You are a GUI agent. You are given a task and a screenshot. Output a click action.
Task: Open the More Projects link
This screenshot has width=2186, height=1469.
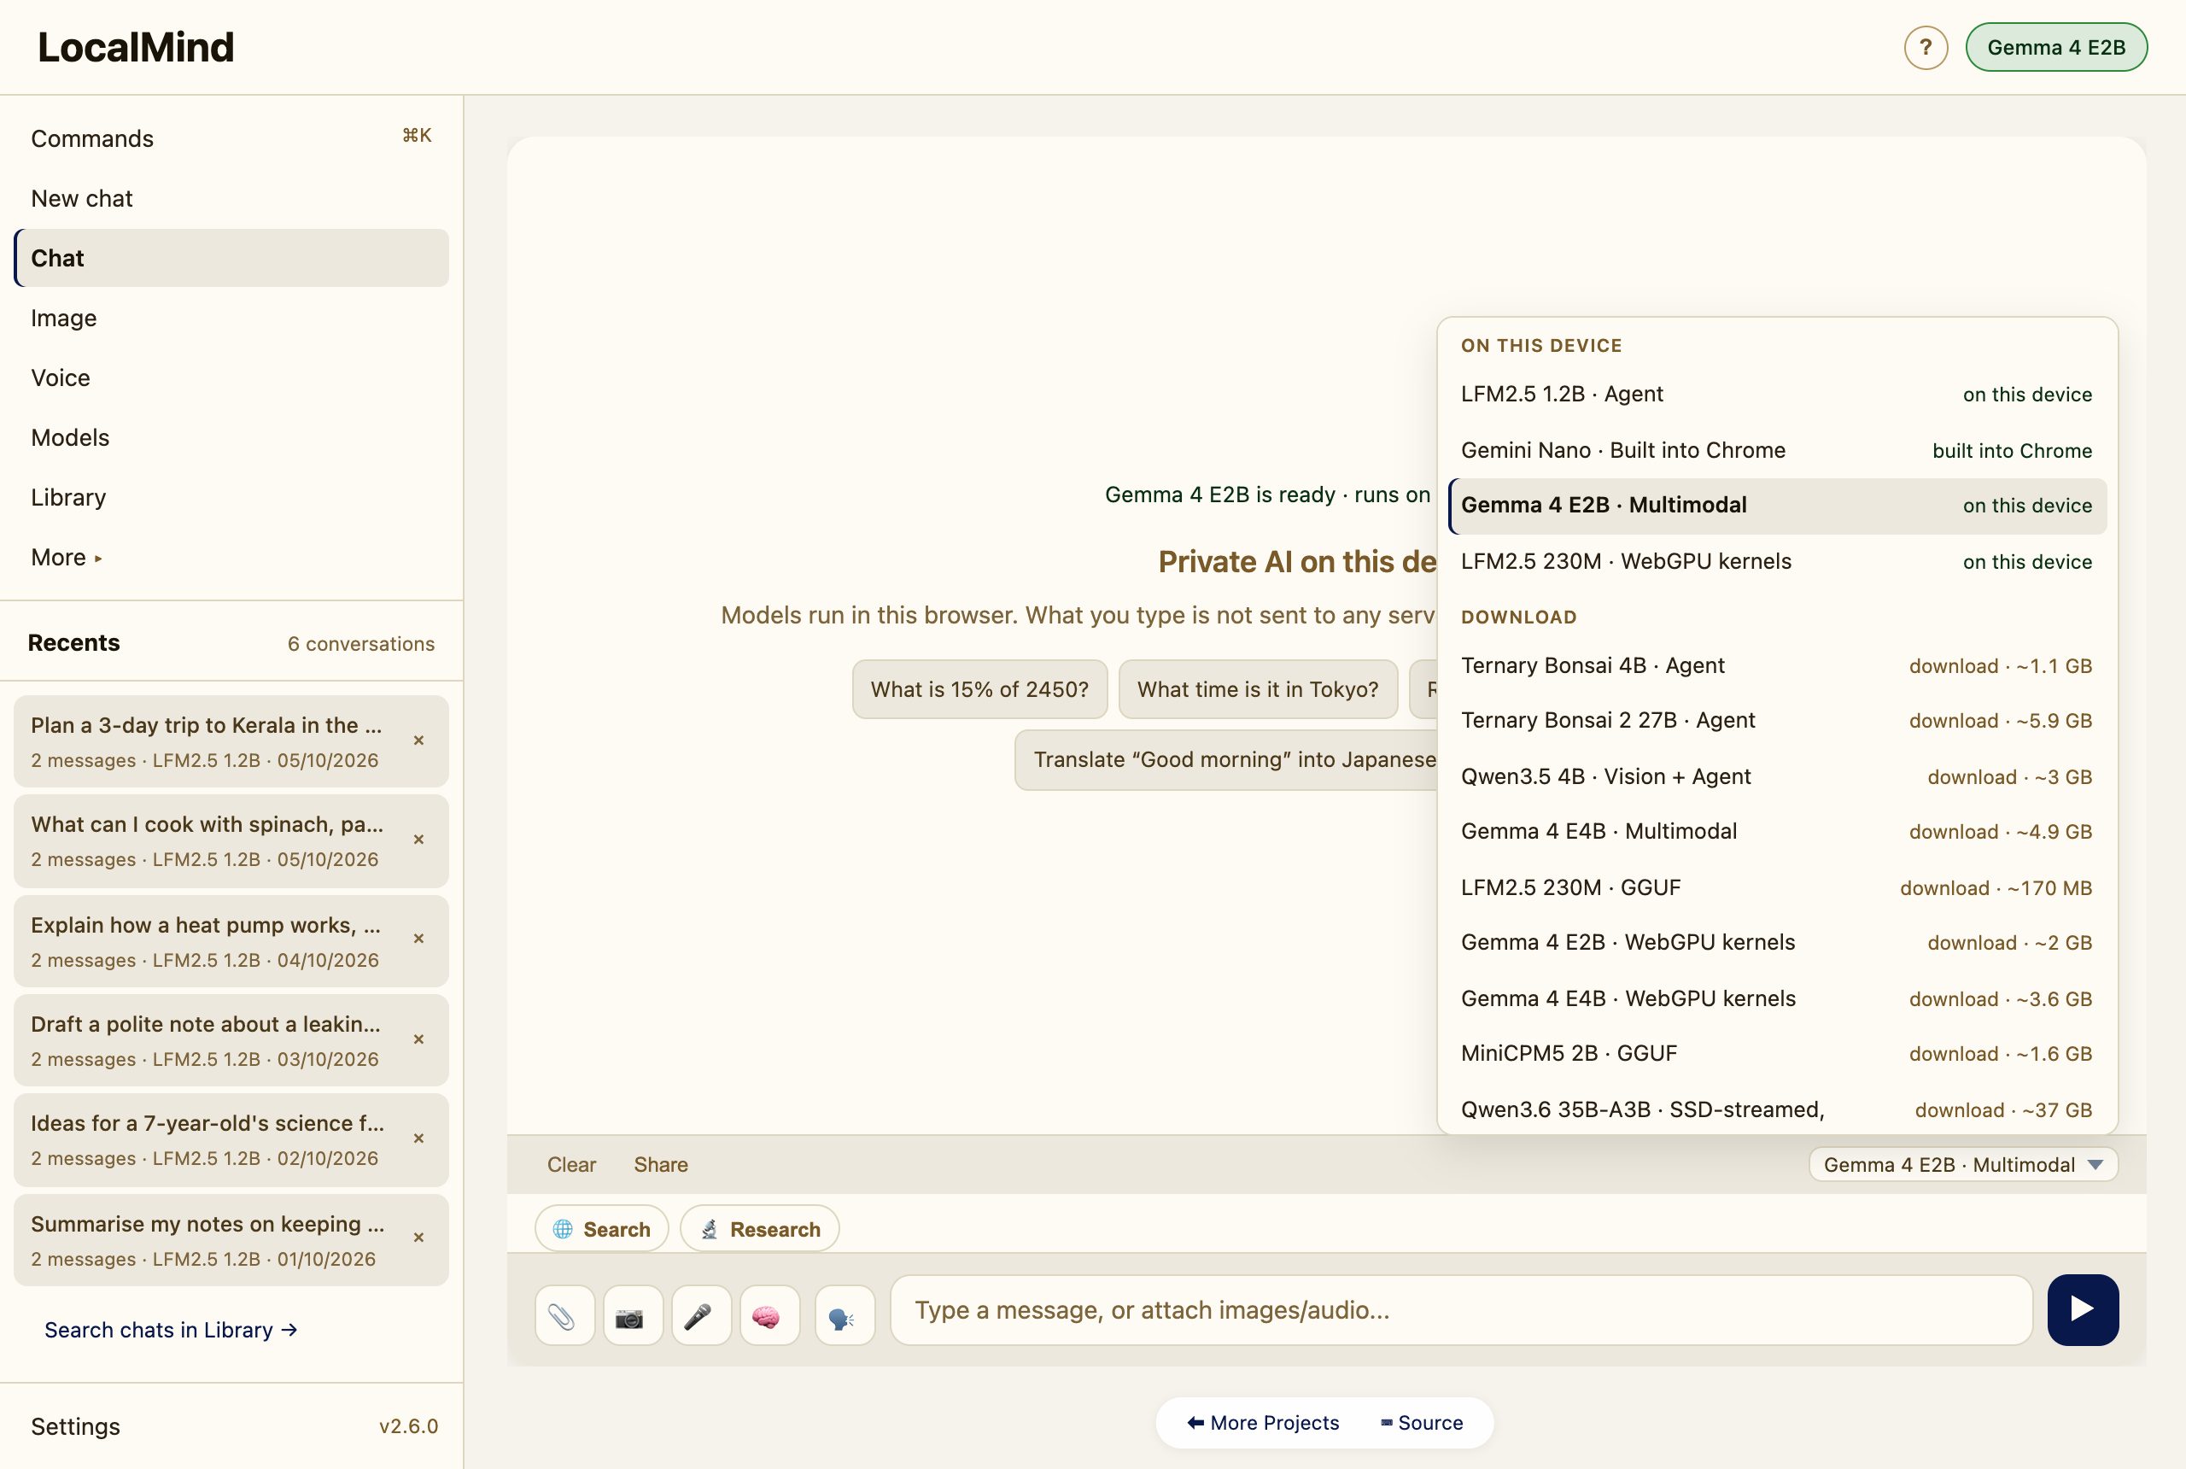[1264, 1422]
